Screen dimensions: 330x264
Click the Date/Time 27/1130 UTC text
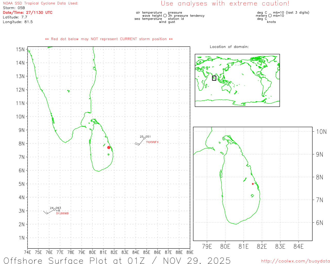(x=28, y=13)
